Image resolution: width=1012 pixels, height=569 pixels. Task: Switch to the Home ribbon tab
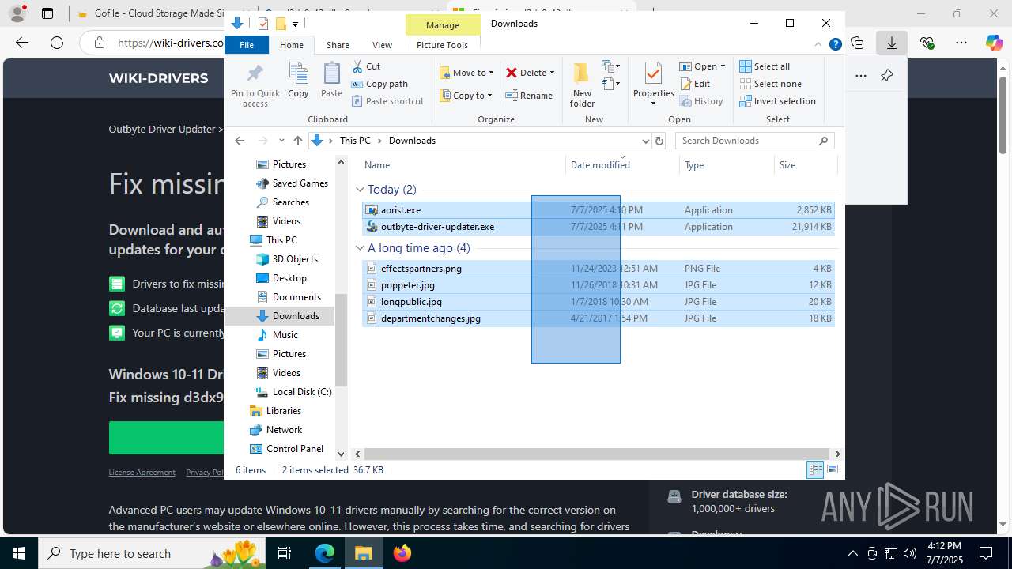coord(291,45)
